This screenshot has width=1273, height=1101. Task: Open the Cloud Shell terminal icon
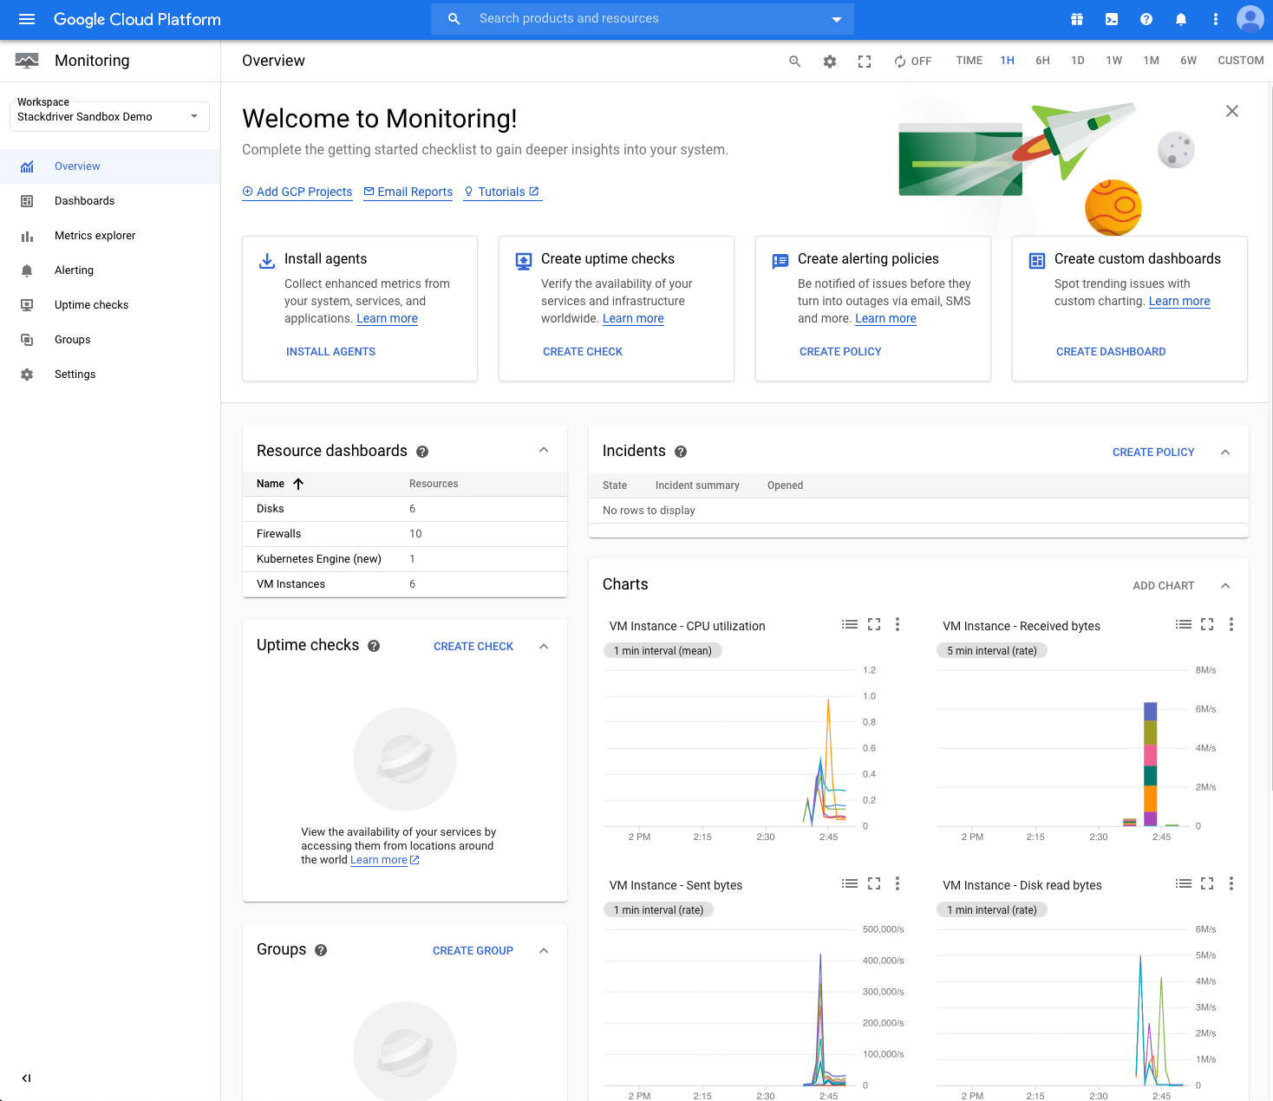click(1111, 19)
